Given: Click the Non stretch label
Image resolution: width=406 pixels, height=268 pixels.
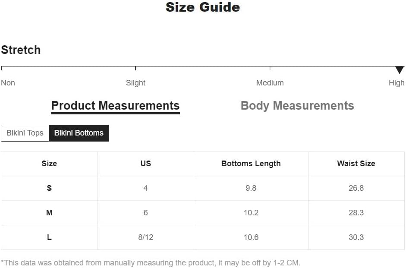Looking at the screenshot, I should click(8, 83).
